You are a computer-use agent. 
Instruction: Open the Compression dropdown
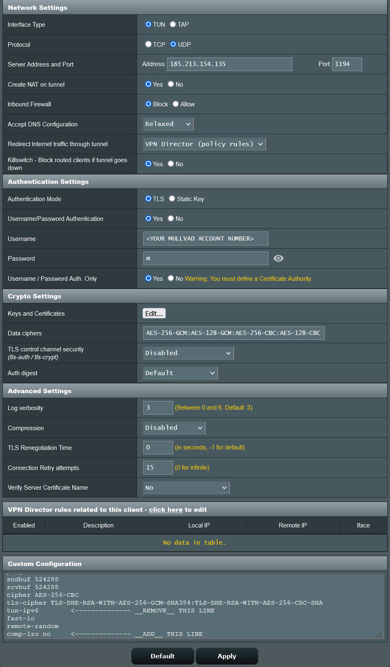coord(174,428)
